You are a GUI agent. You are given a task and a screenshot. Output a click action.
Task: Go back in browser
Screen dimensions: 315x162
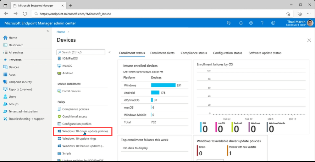(x=6, y=13)
